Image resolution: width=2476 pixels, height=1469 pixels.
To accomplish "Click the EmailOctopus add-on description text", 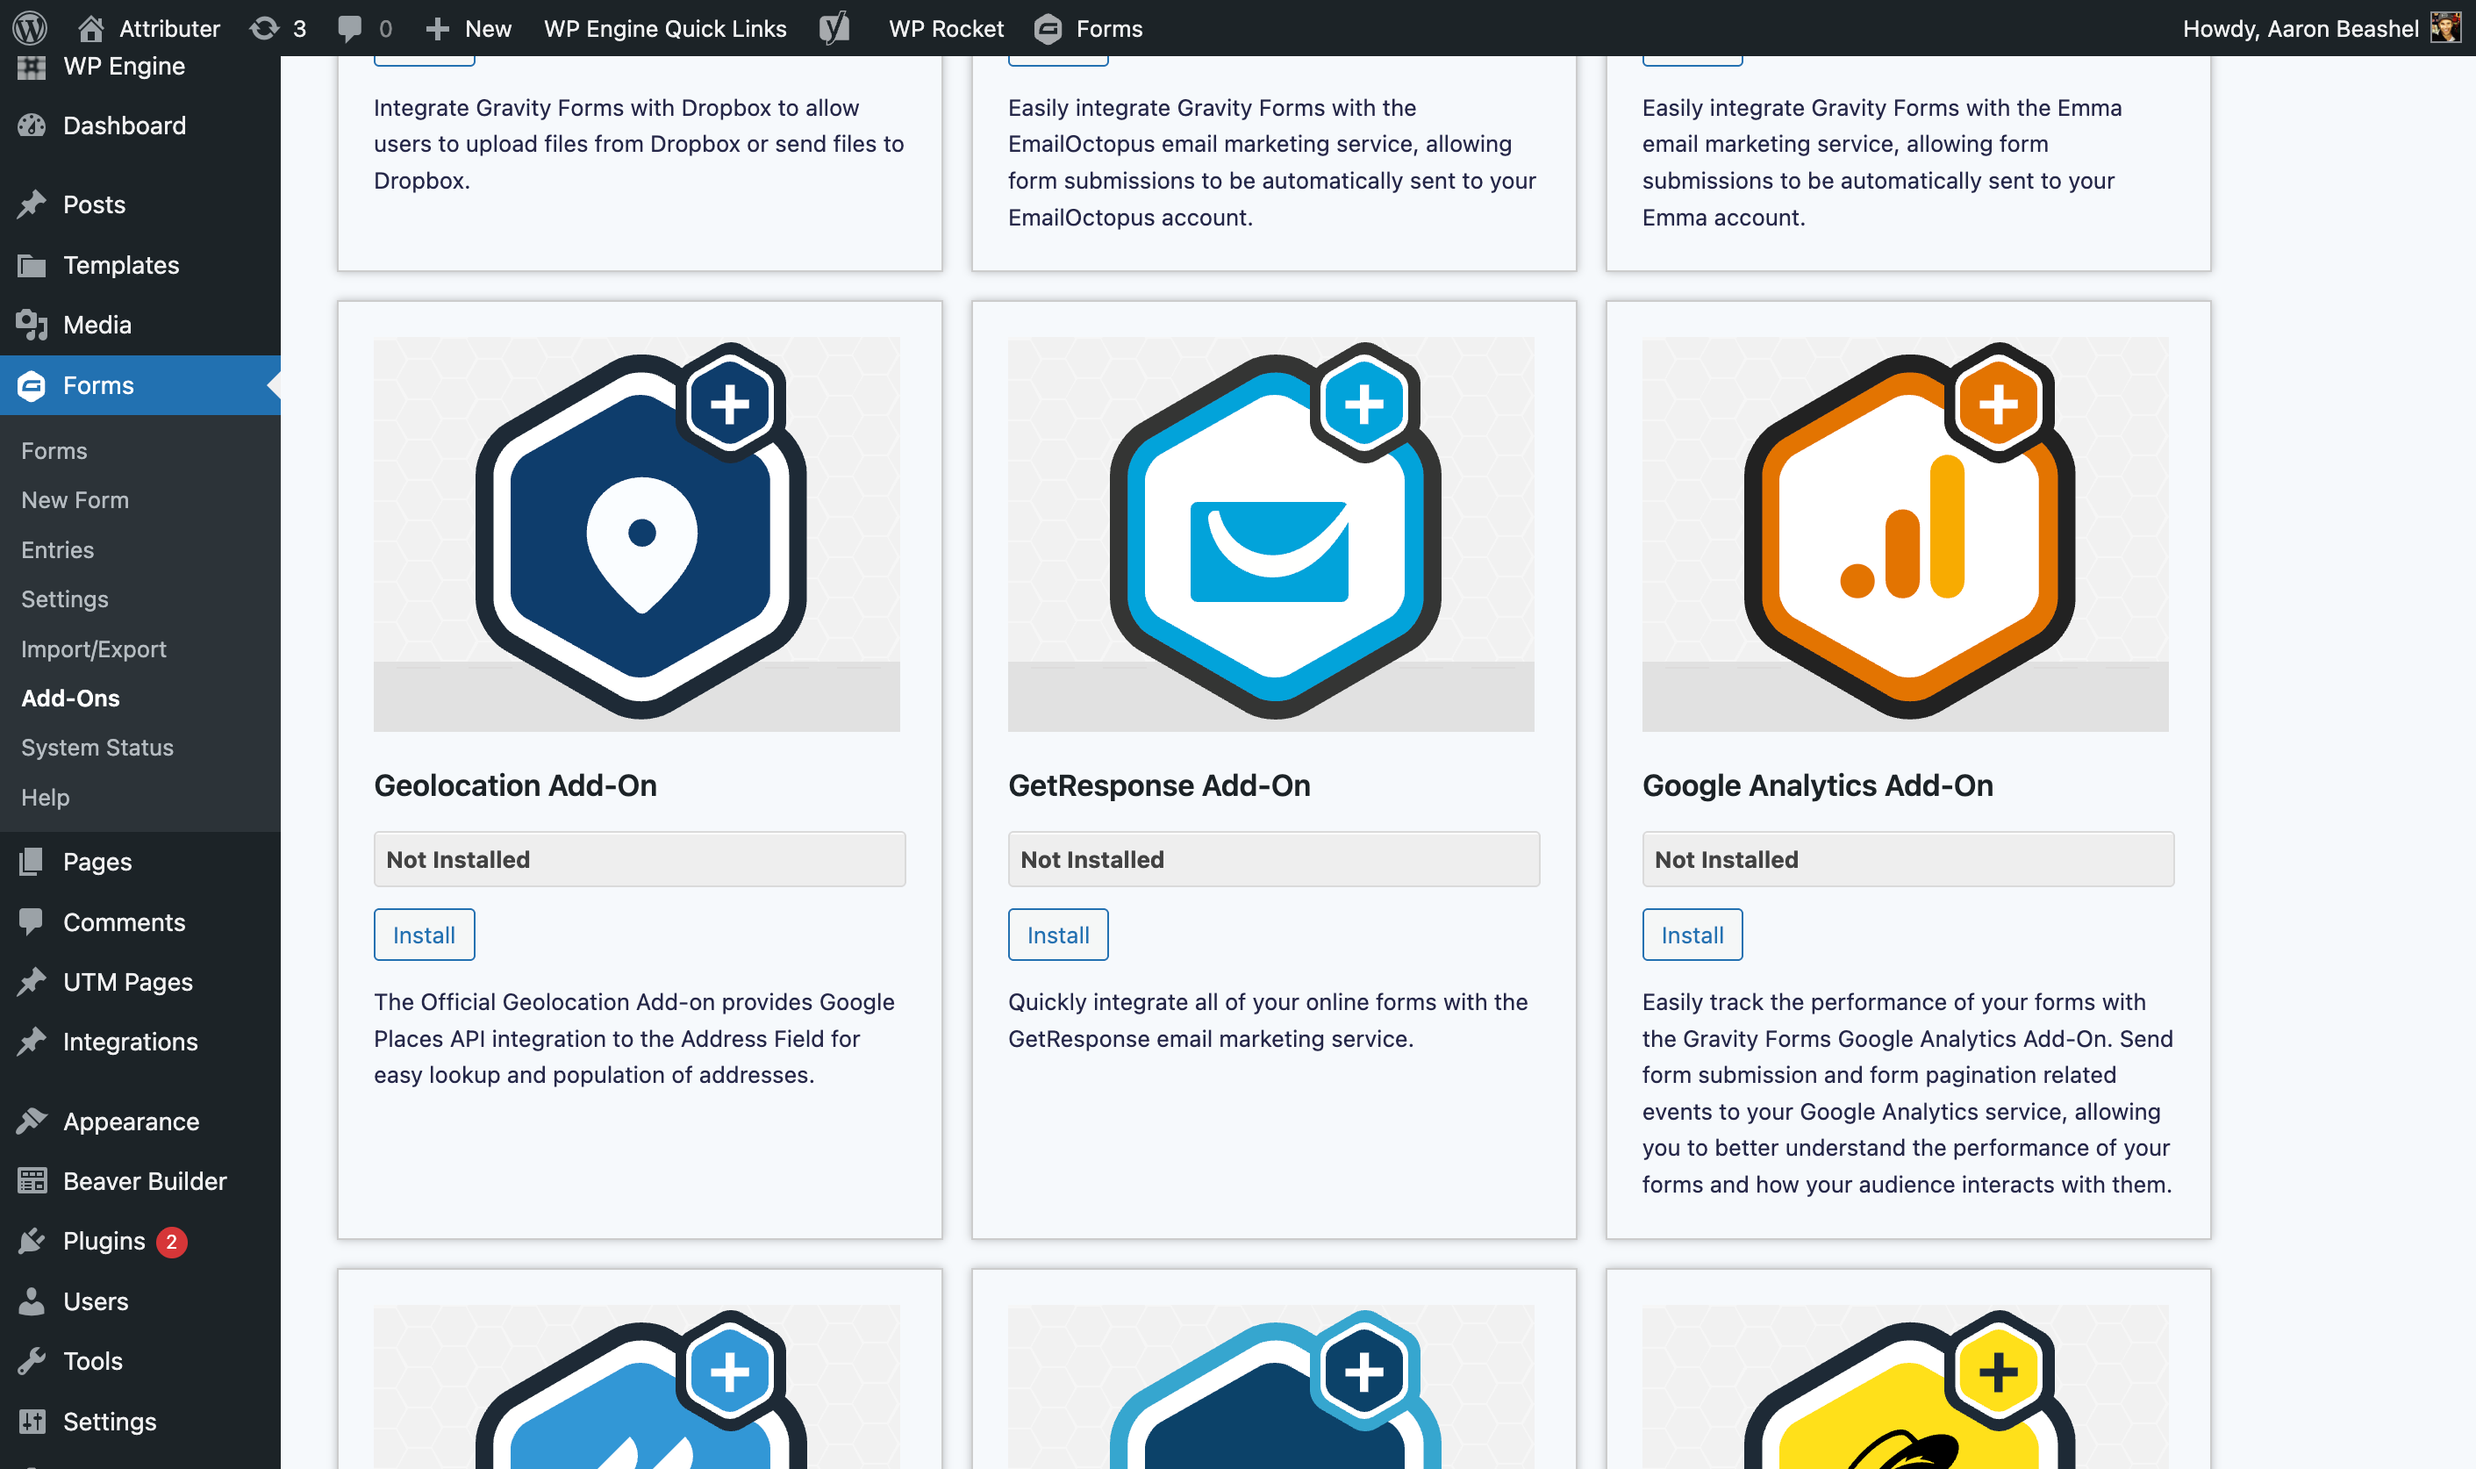I will tap(1272, 162).
